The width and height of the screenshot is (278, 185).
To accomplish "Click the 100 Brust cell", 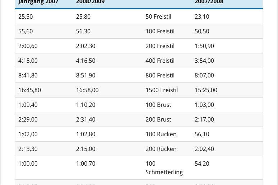I will (x=158, y=105).
